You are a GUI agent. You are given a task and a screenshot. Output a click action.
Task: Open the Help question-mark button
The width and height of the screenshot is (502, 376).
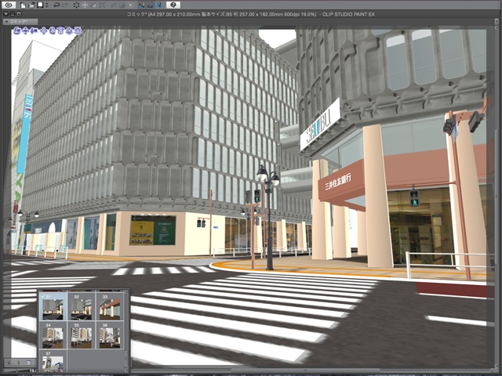coord(173,5)
